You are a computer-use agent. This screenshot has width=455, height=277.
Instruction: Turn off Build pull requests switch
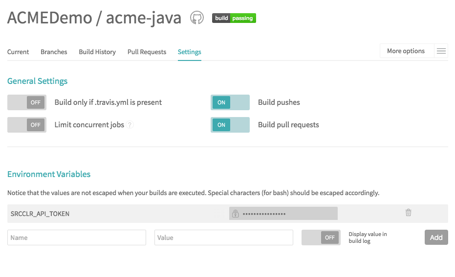click(230, 125)
